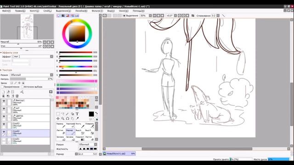Choose the Карандаш pencil brush
This screenshot has height=165, width=294.
61,126
